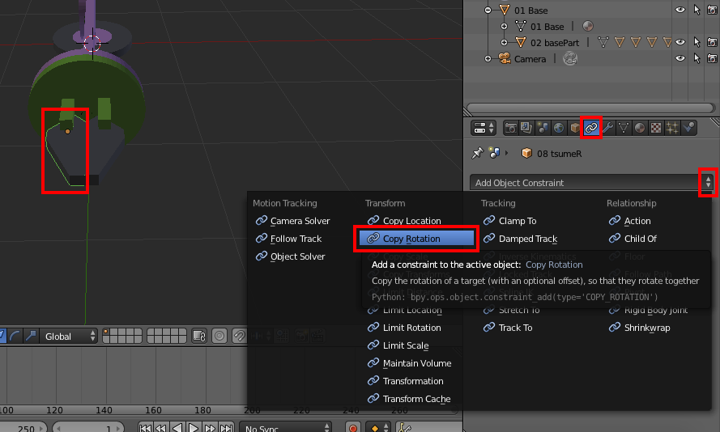Click the camera data icon on Camera row

pyautogui.click(x=570, y=59)
